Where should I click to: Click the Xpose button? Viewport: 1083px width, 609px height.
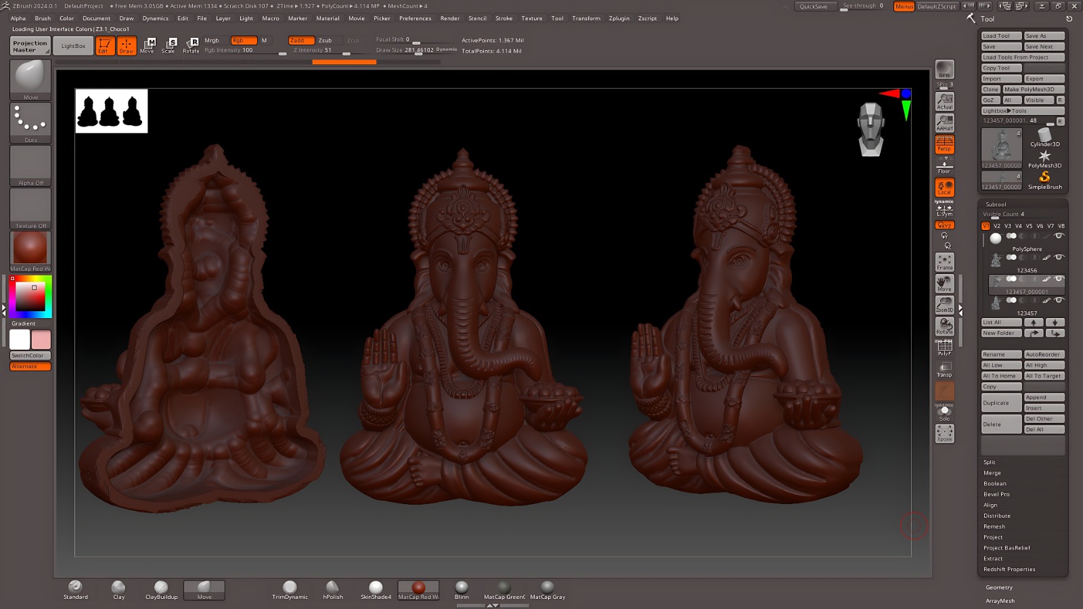[944, 434]
